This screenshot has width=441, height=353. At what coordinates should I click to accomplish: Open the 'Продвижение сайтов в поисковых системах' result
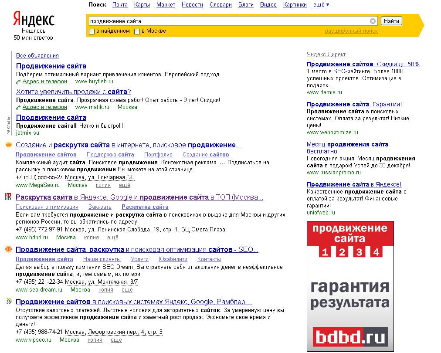click(134, 302)
